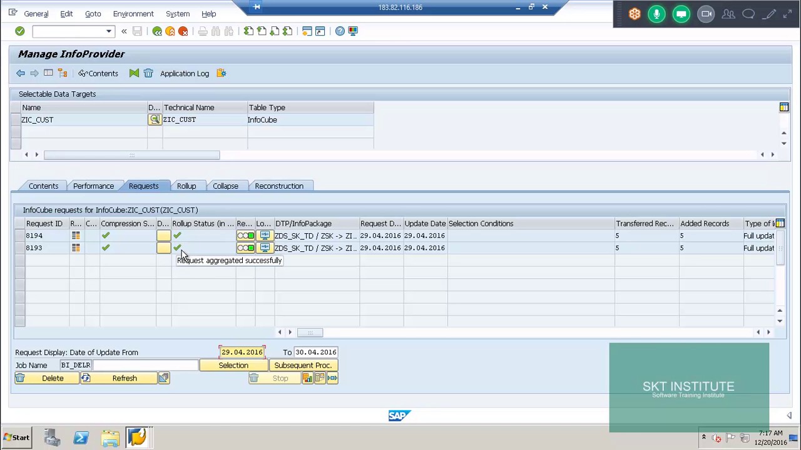Click the Subsequent Proc. button
The height and width of the screenshot is (450, 801).
(303, 366)
